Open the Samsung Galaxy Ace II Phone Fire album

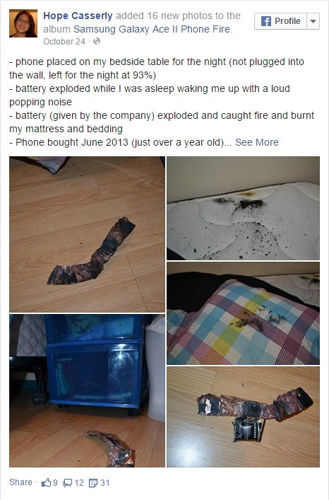pyautogui.click(x=153, y=29)
